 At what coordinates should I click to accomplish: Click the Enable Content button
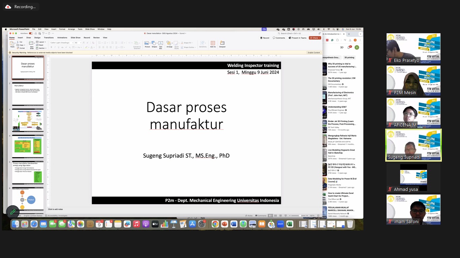point(314,53)
